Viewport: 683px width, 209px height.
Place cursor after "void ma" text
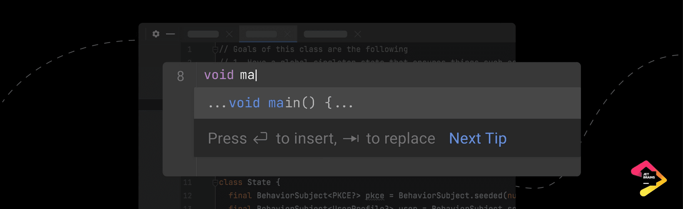(256, 75)
